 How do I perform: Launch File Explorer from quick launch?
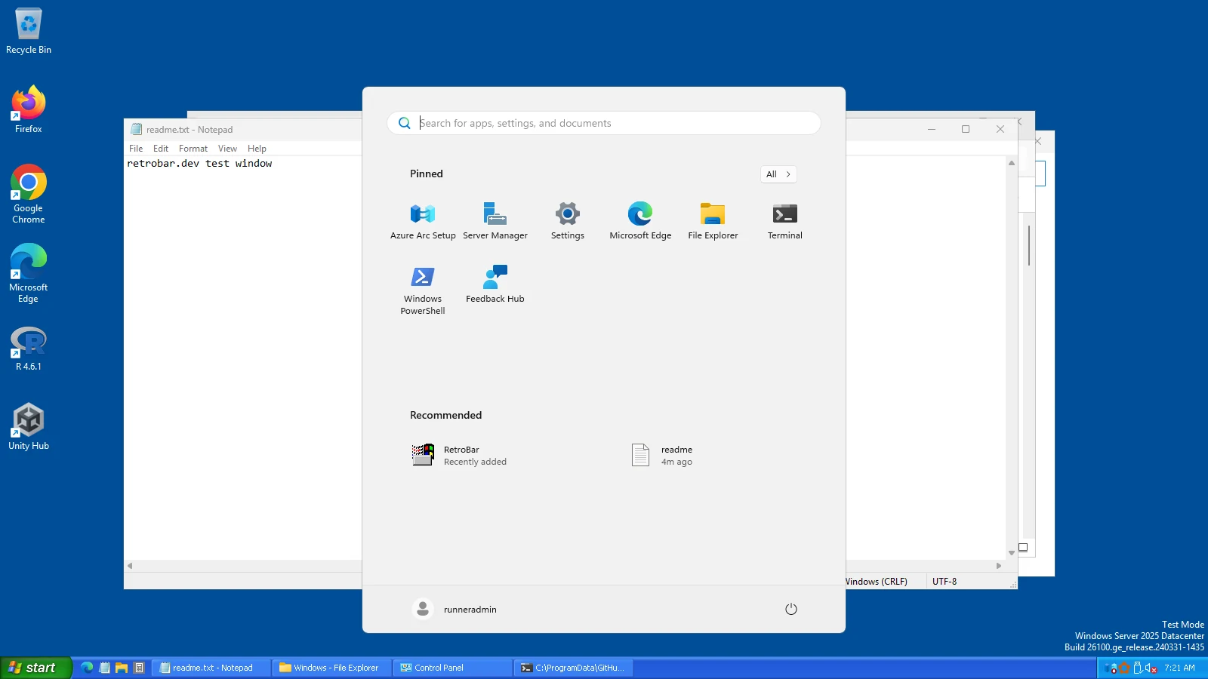coord(122,668)
